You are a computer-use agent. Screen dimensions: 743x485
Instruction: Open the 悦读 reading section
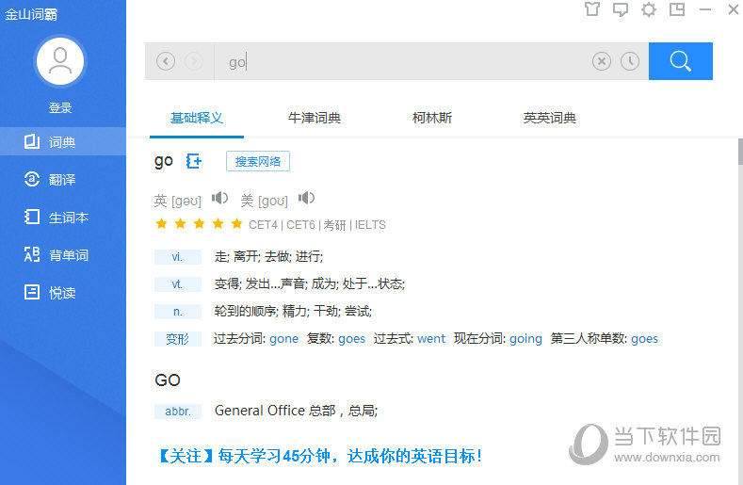click(63, 293)
